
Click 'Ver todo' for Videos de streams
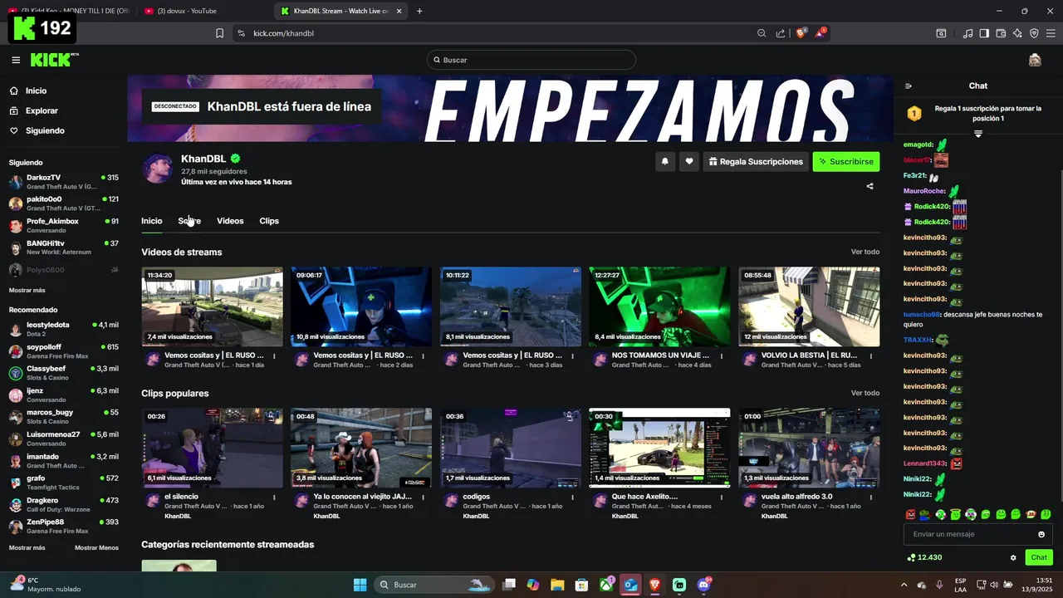click(x=865, y=252)
